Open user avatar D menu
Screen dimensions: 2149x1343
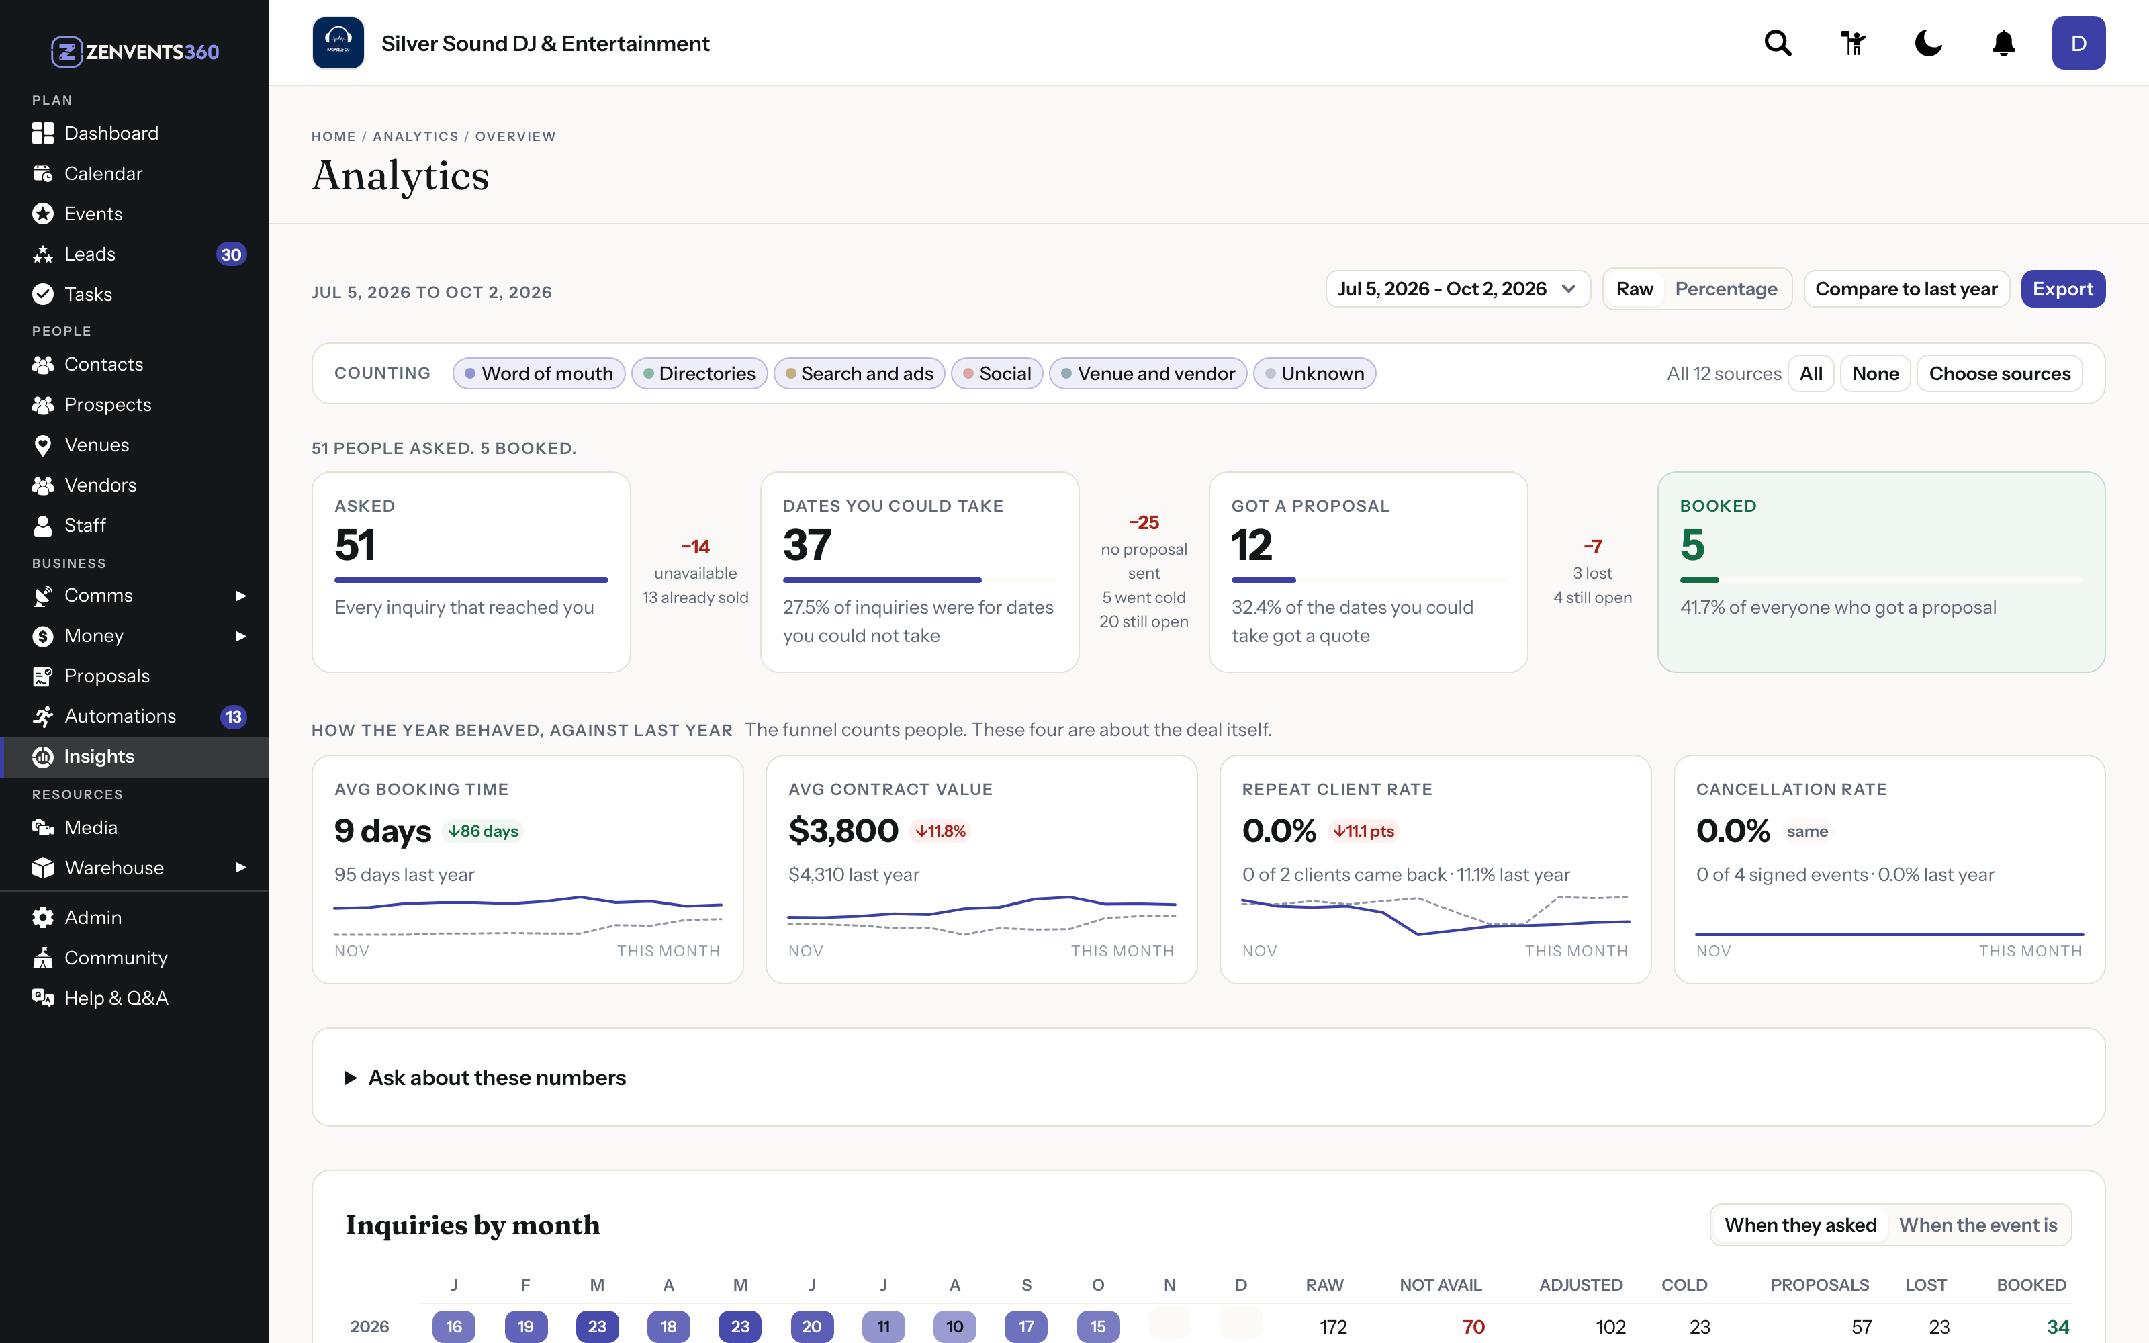click(2078, 42)
